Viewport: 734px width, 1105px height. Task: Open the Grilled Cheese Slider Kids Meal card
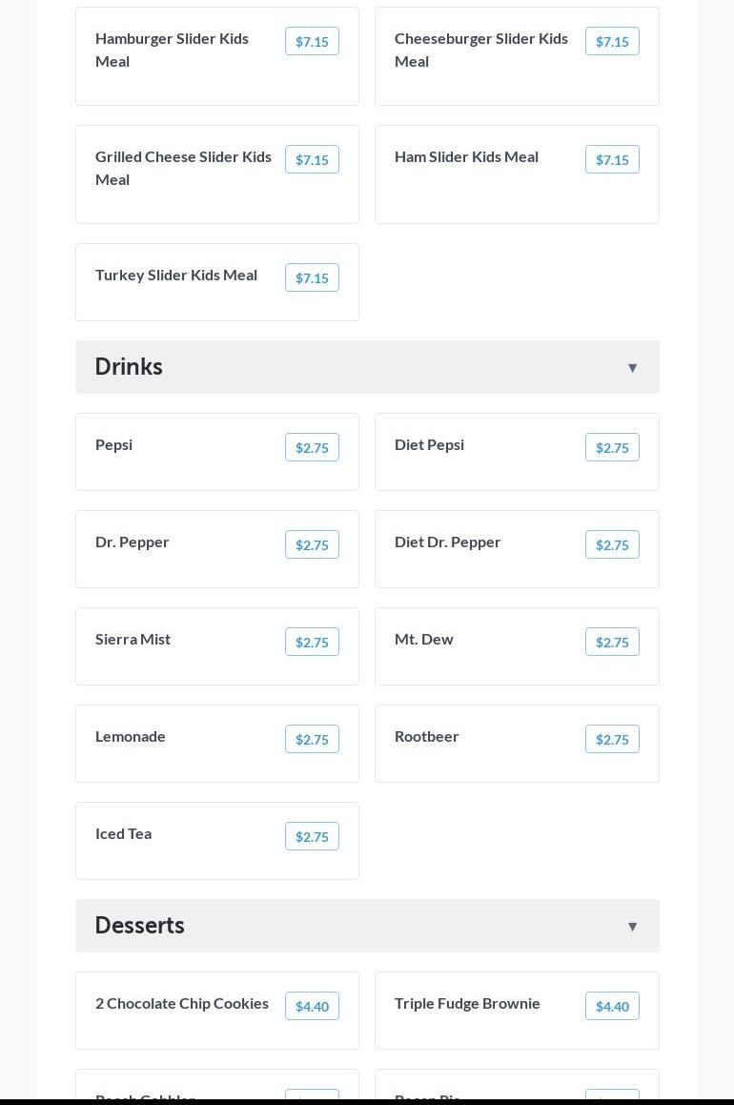tap(217, 174)
